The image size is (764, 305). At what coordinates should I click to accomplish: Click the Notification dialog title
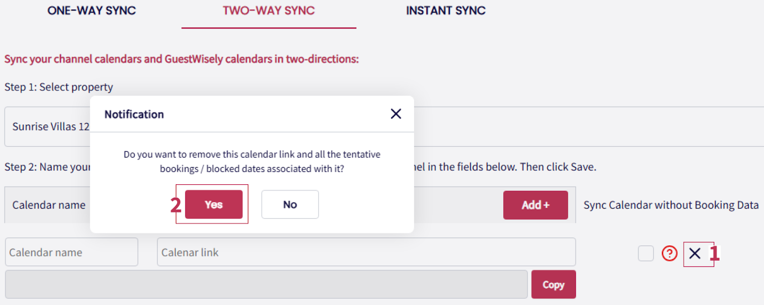(134, 115)
